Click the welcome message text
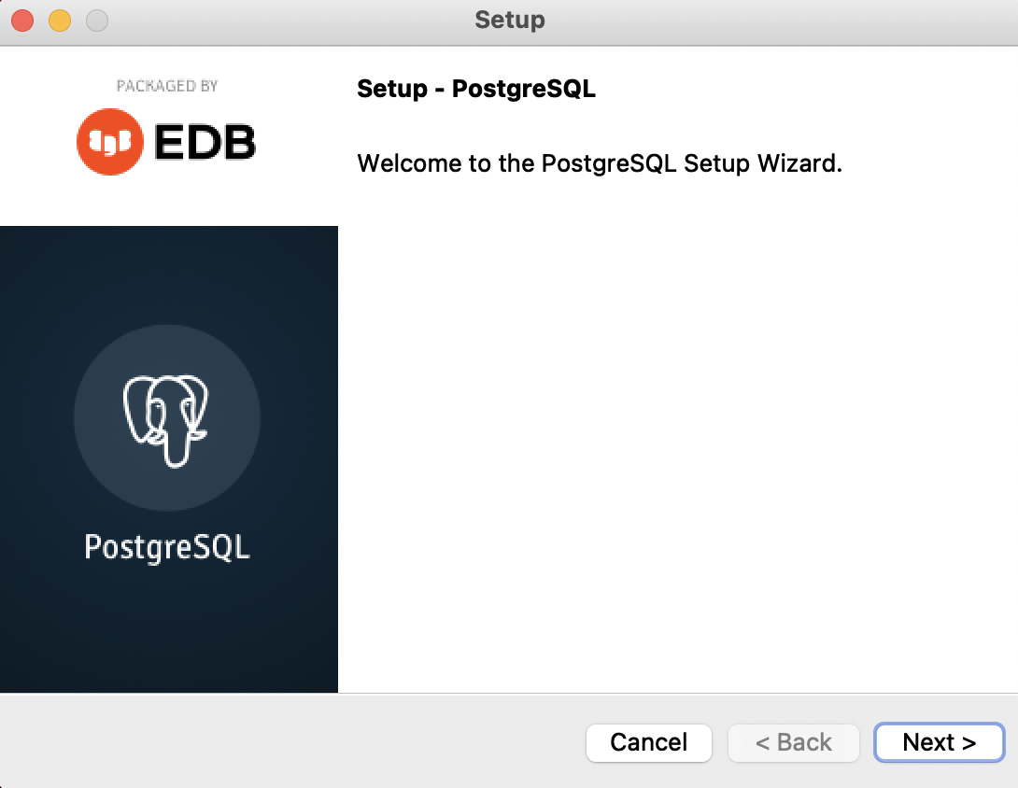Image resolution: width=1018 pixels, height=788 pixels. (600, 162)
